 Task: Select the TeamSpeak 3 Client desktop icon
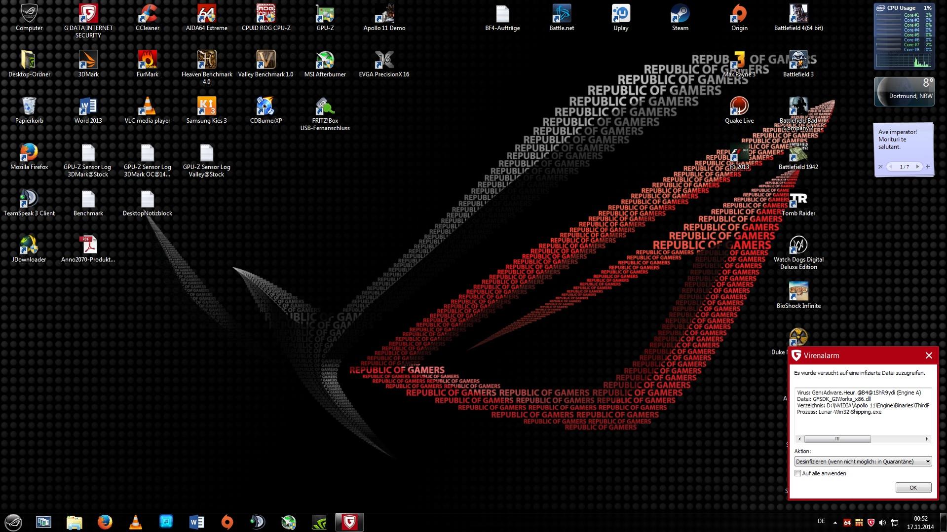(x=29, y=203)
